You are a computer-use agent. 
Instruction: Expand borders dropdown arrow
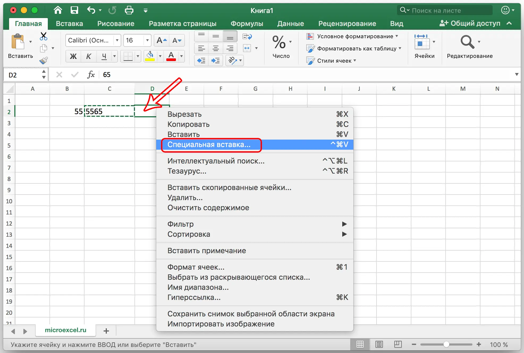point(138,56)
